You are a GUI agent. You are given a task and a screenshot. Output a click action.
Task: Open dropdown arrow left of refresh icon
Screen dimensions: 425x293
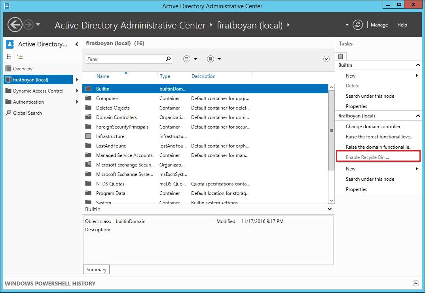tap(347, 25)
